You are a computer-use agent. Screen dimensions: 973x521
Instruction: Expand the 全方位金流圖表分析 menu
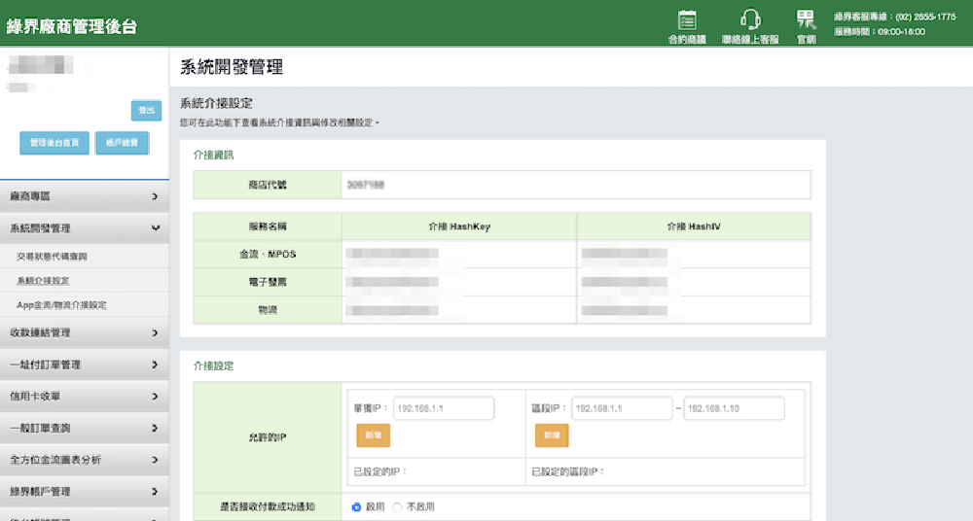pyautogui.click(x=85, y=460)
